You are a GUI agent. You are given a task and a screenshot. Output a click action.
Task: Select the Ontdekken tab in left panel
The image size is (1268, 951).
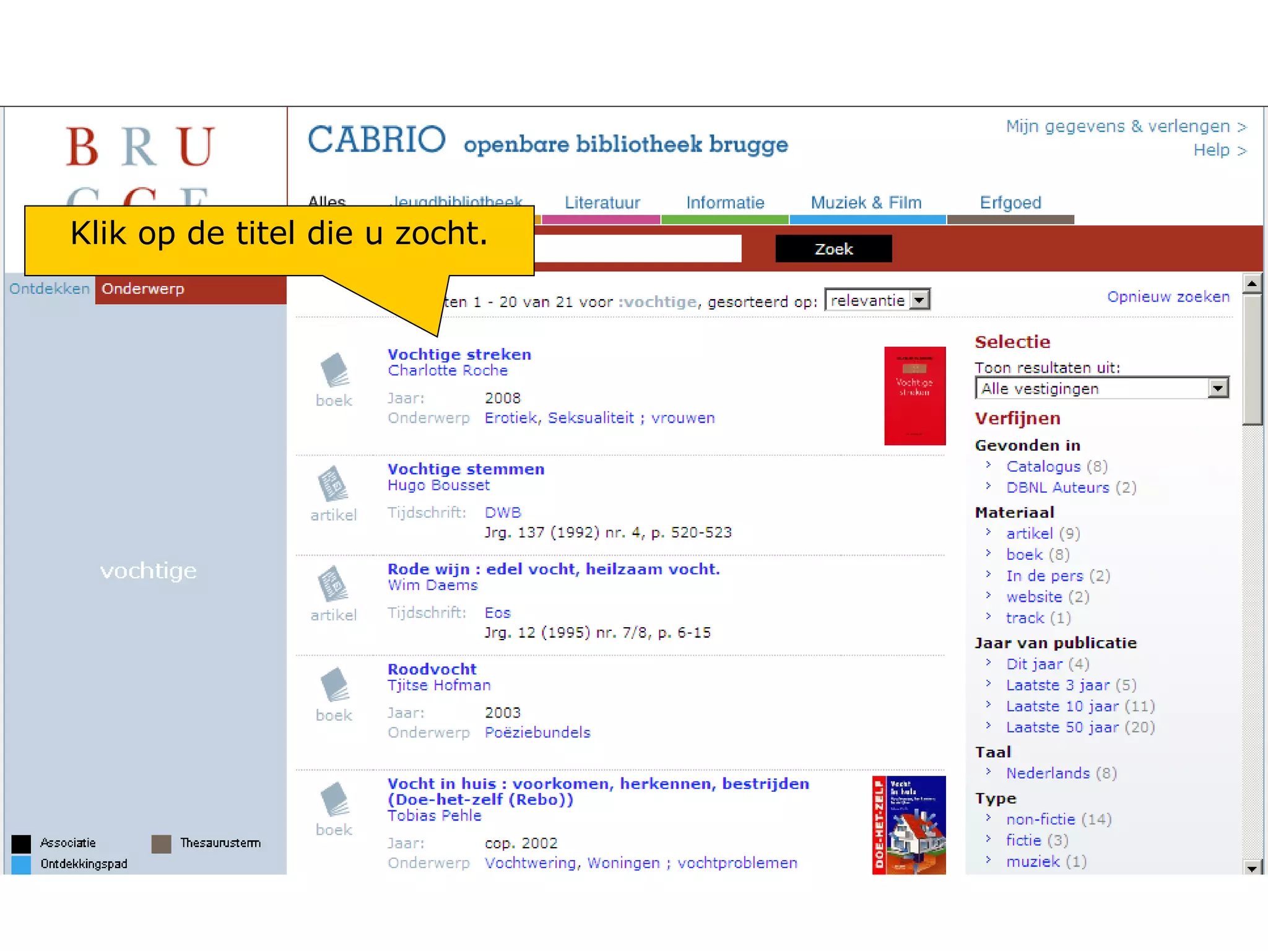(x=50, y=289)
